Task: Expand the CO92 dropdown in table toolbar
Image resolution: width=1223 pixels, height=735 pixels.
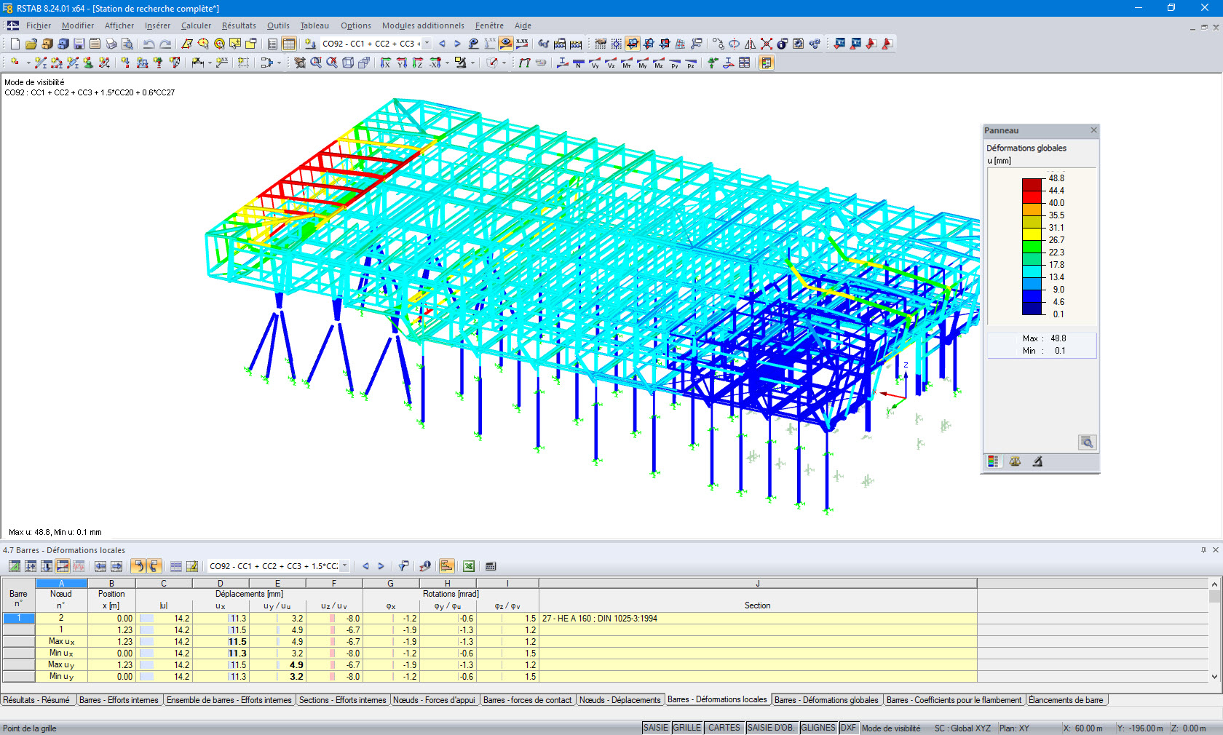Action: 345,566
